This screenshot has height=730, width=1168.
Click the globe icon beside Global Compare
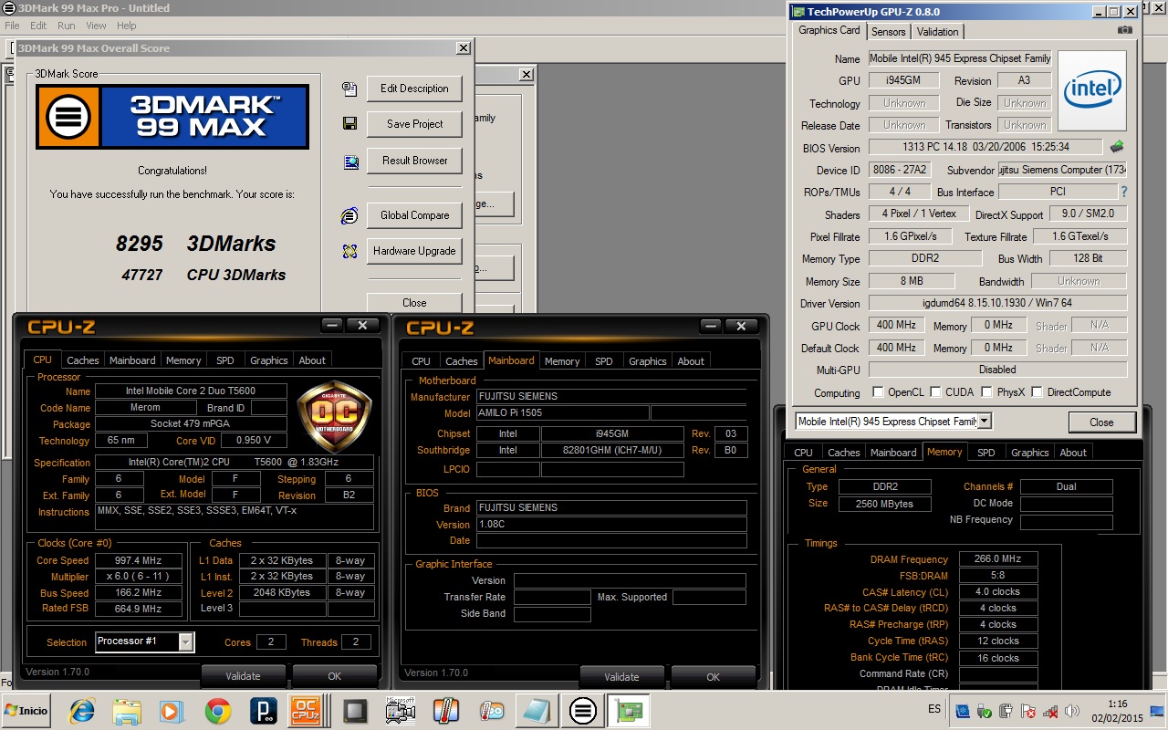click(349, 216)
